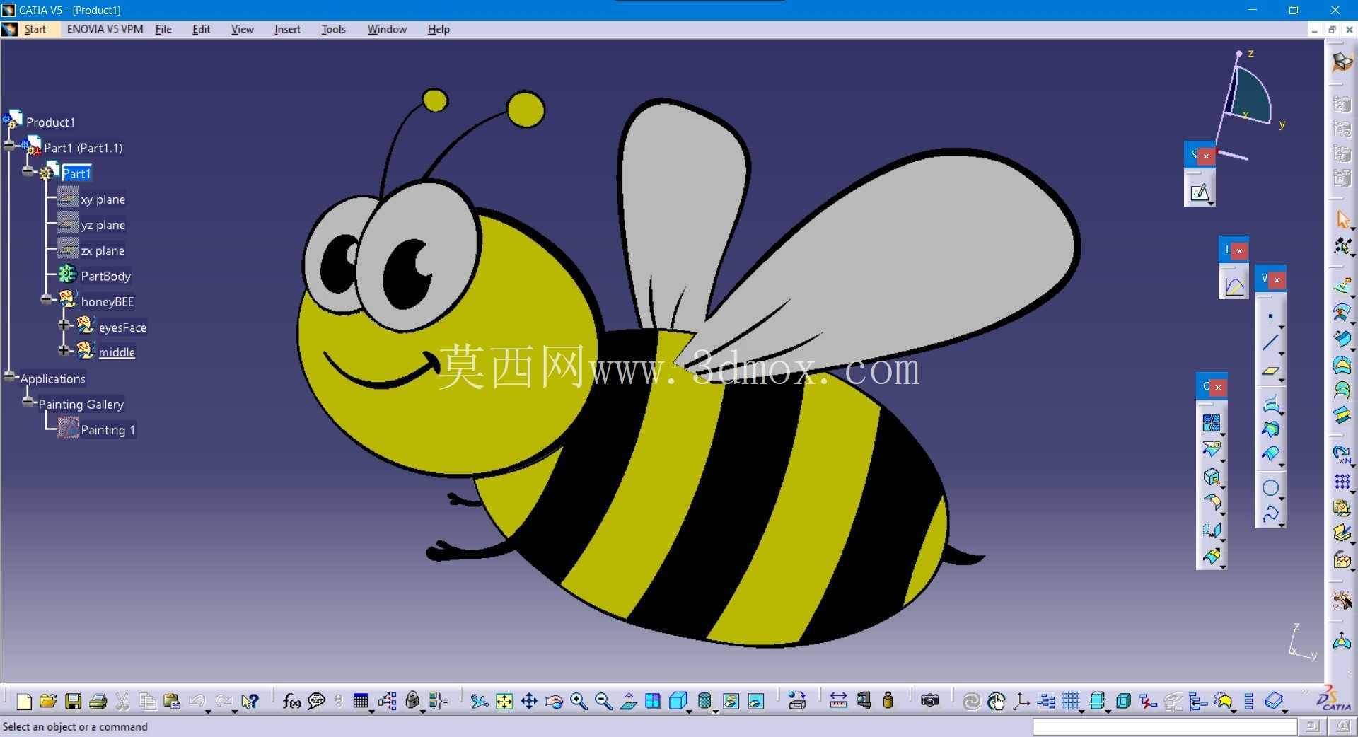
Task: Open the What's This help pointer icon
Action: click(x=250, y=701)
